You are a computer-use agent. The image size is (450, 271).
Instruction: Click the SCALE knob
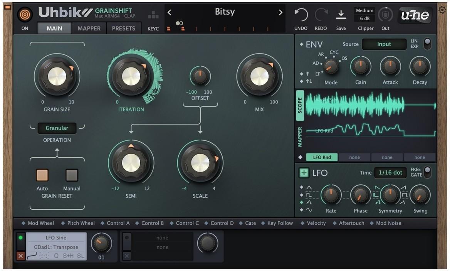click(200, 163)
